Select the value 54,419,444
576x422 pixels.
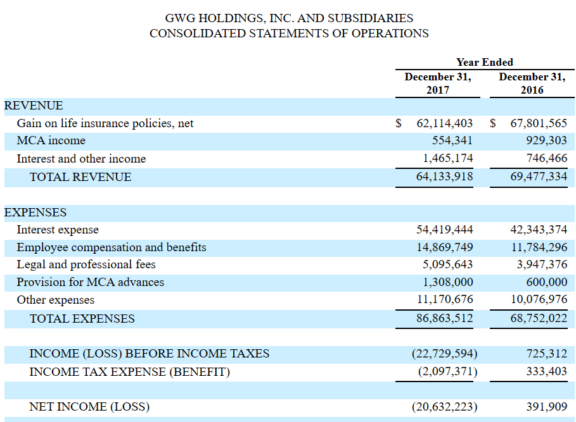tap(444, 230)
